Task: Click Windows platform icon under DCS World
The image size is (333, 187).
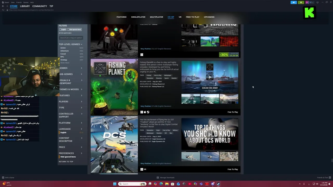Action: [142, 169]
